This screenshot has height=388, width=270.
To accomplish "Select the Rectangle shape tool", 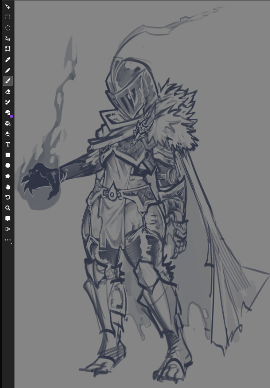I will coord(7,155).
